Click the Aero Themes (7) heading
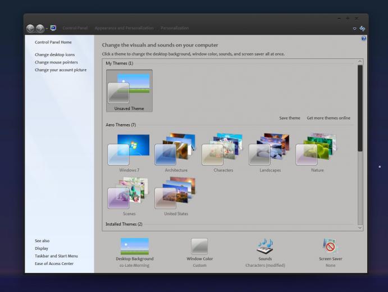The image size is (388, 292). coord(121,125)
